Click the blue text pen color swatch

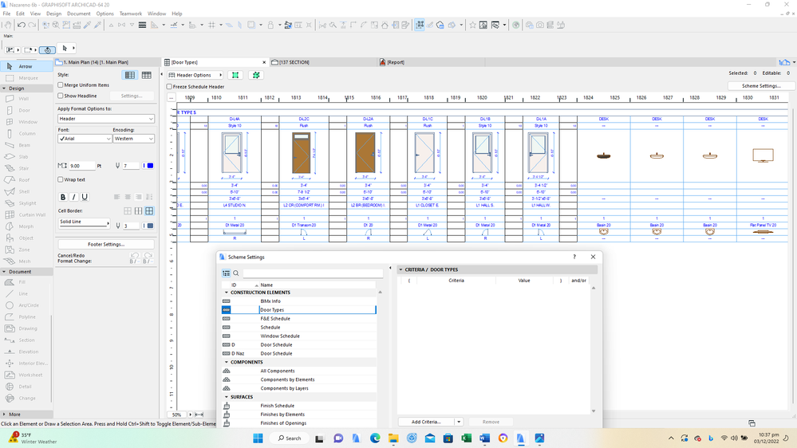150,166
